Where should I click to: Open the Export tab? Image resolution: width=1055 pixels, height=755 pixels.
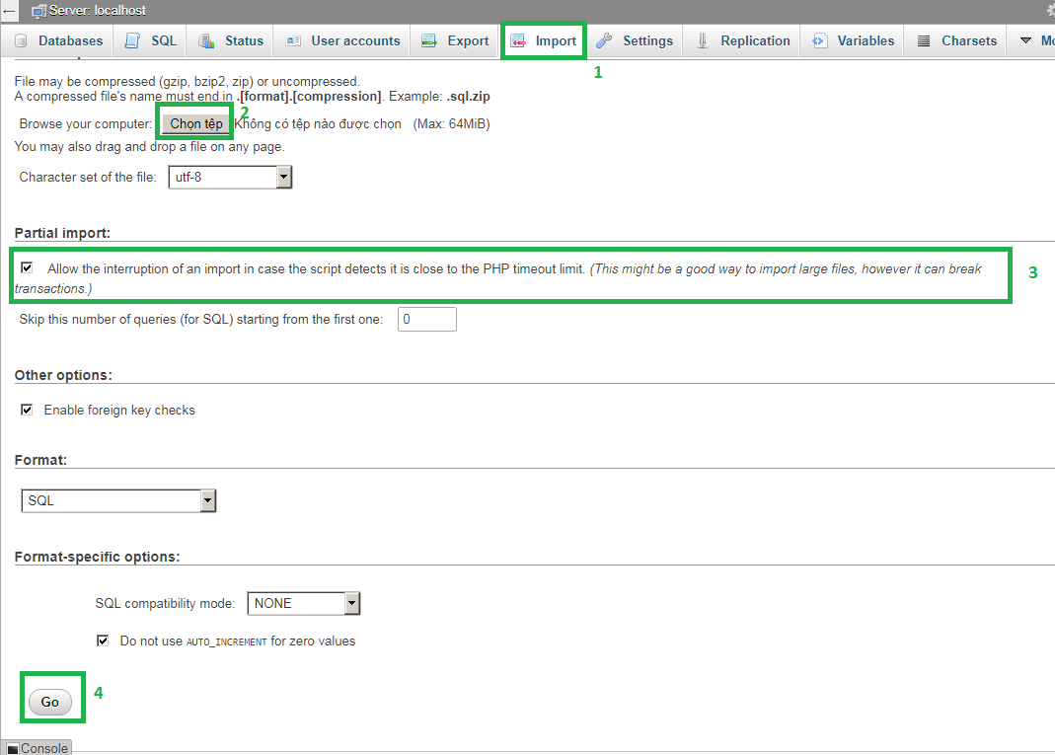pos(455,41)
